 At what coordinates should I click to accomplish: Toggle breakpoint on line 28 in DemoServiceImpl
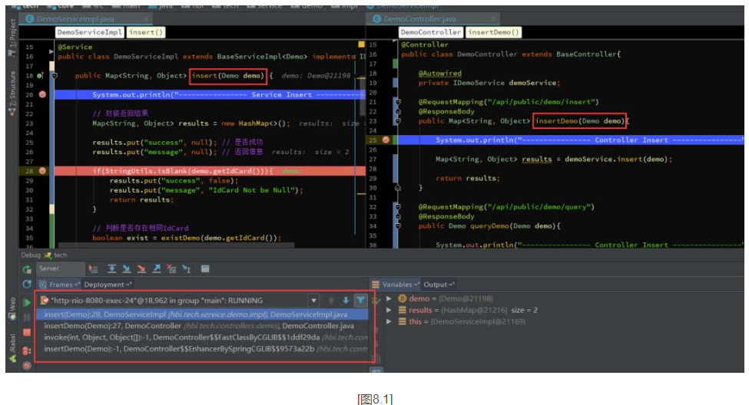pyautogui.click(x=42, y=171)
